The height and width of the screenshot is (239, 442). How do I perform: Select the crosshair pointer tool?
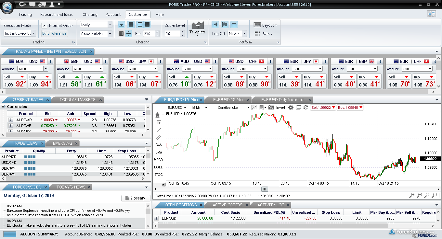(159, 122)
